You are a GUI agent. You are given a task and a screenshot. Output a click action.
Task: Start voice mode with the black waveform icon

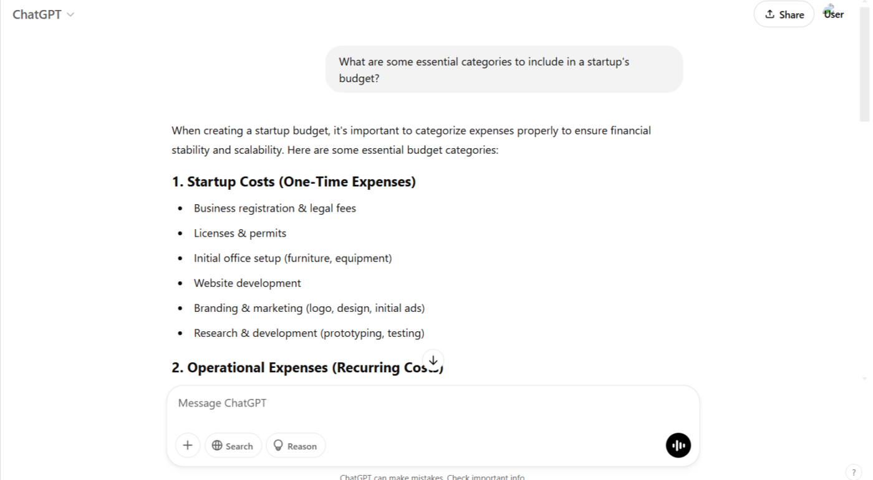[678, 445]
